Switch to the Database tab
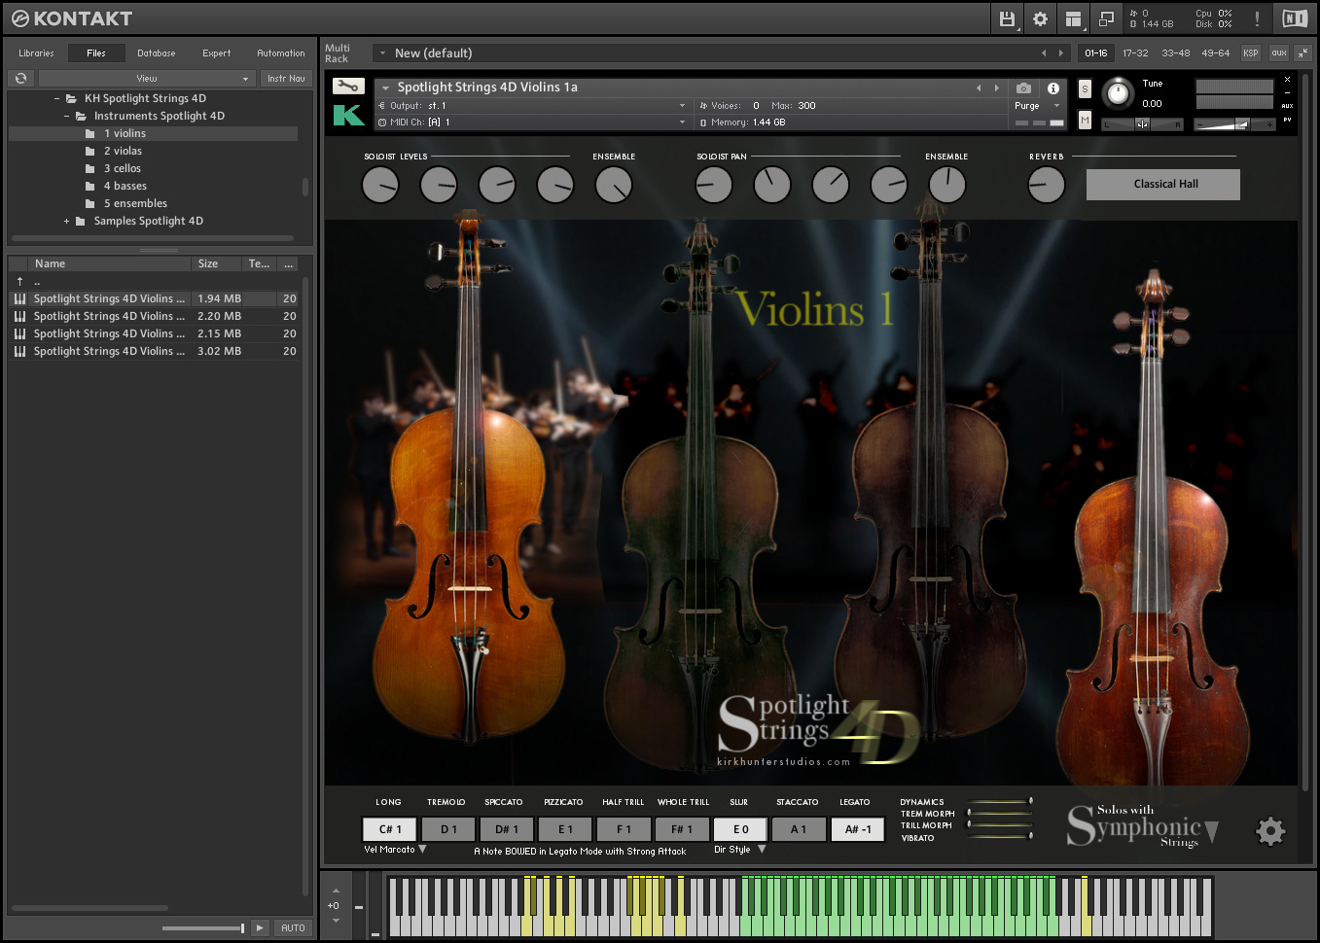The image size is (1320, 943). 157,53
